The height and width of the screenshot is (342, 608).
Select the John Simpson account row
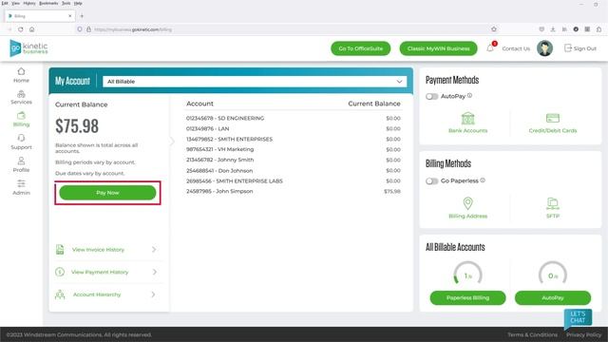pyautogui.click(x=294, y=191)
